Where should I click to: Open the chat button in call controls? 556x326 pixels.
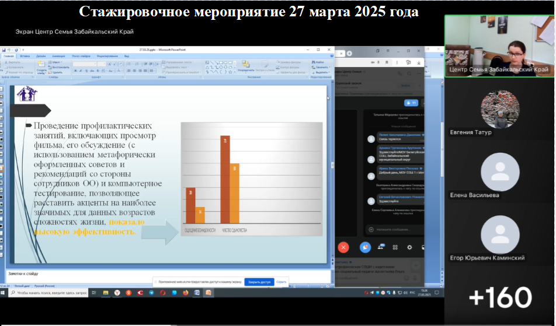coord(366,247)
